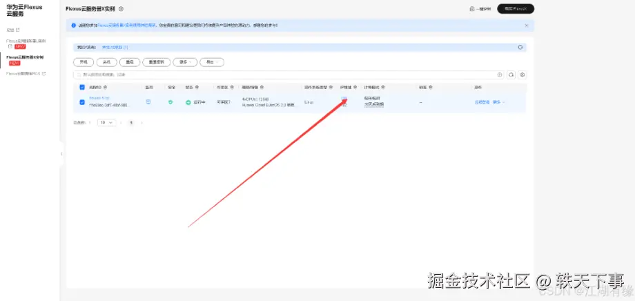Click the 关机 (shut down) button
635x301 pixels.
[x=106, y=62]
